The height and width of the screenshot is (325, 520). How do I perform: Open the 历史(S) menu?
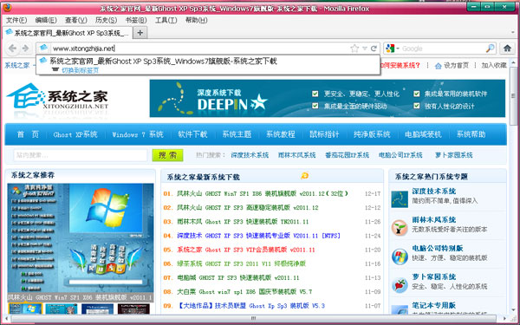(106, 20)
